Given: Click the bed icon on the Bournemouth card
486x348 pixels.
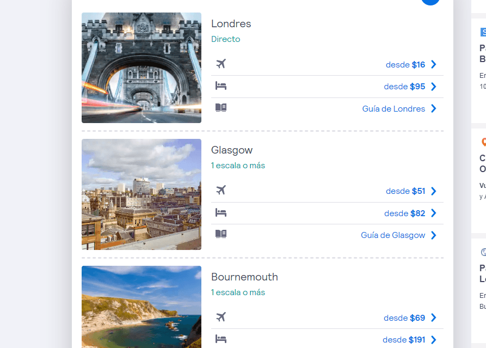Looking at the screenshot, I should tap(221, 339).
